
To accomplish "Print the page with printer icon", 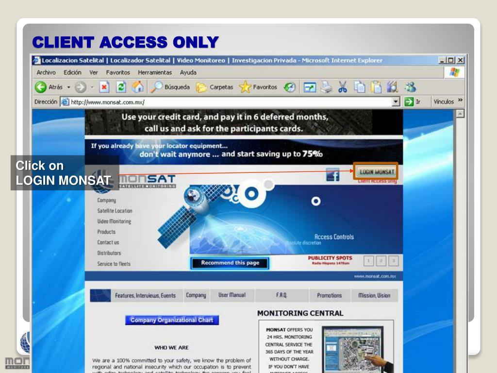I will pyautogui.click(x=327, y=87).
